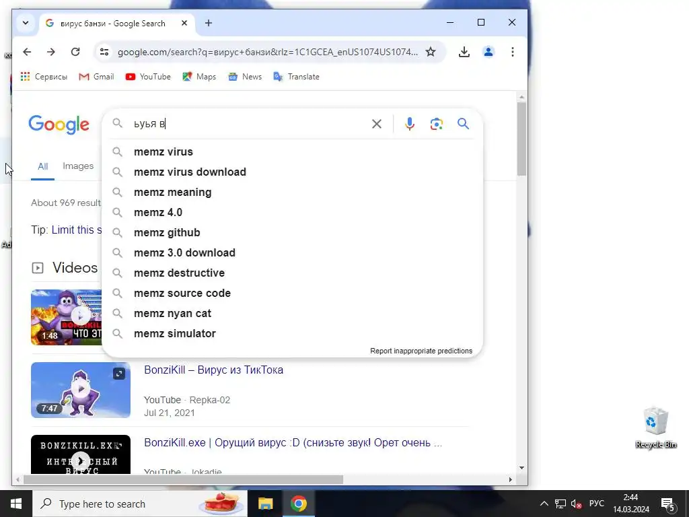Open the muted volume tray icon
The image size is (689, 517).
tap(576, 504)
